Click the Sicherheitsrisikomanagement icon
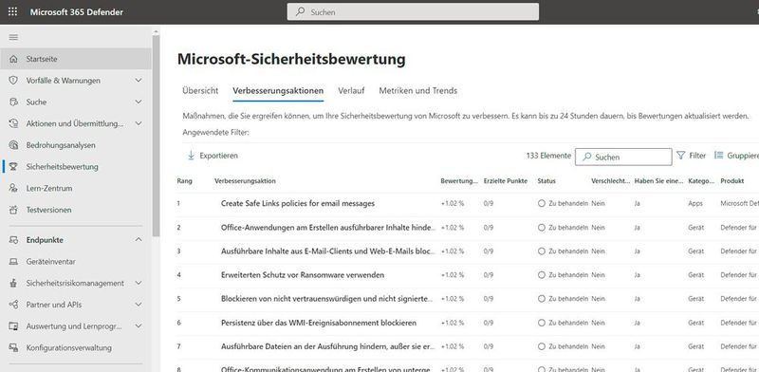Viewport: 759px width, 372px height. 13,283
